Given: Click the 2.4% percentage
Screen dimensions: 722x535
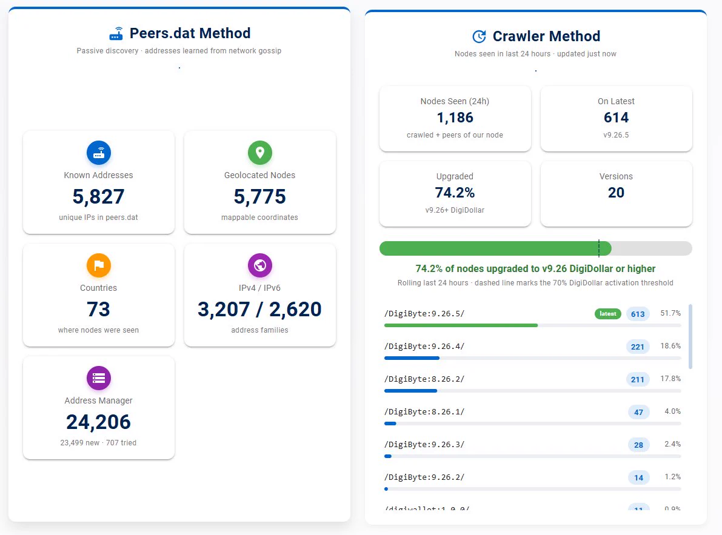Looking at the screenshot, I should click(673, 444).
